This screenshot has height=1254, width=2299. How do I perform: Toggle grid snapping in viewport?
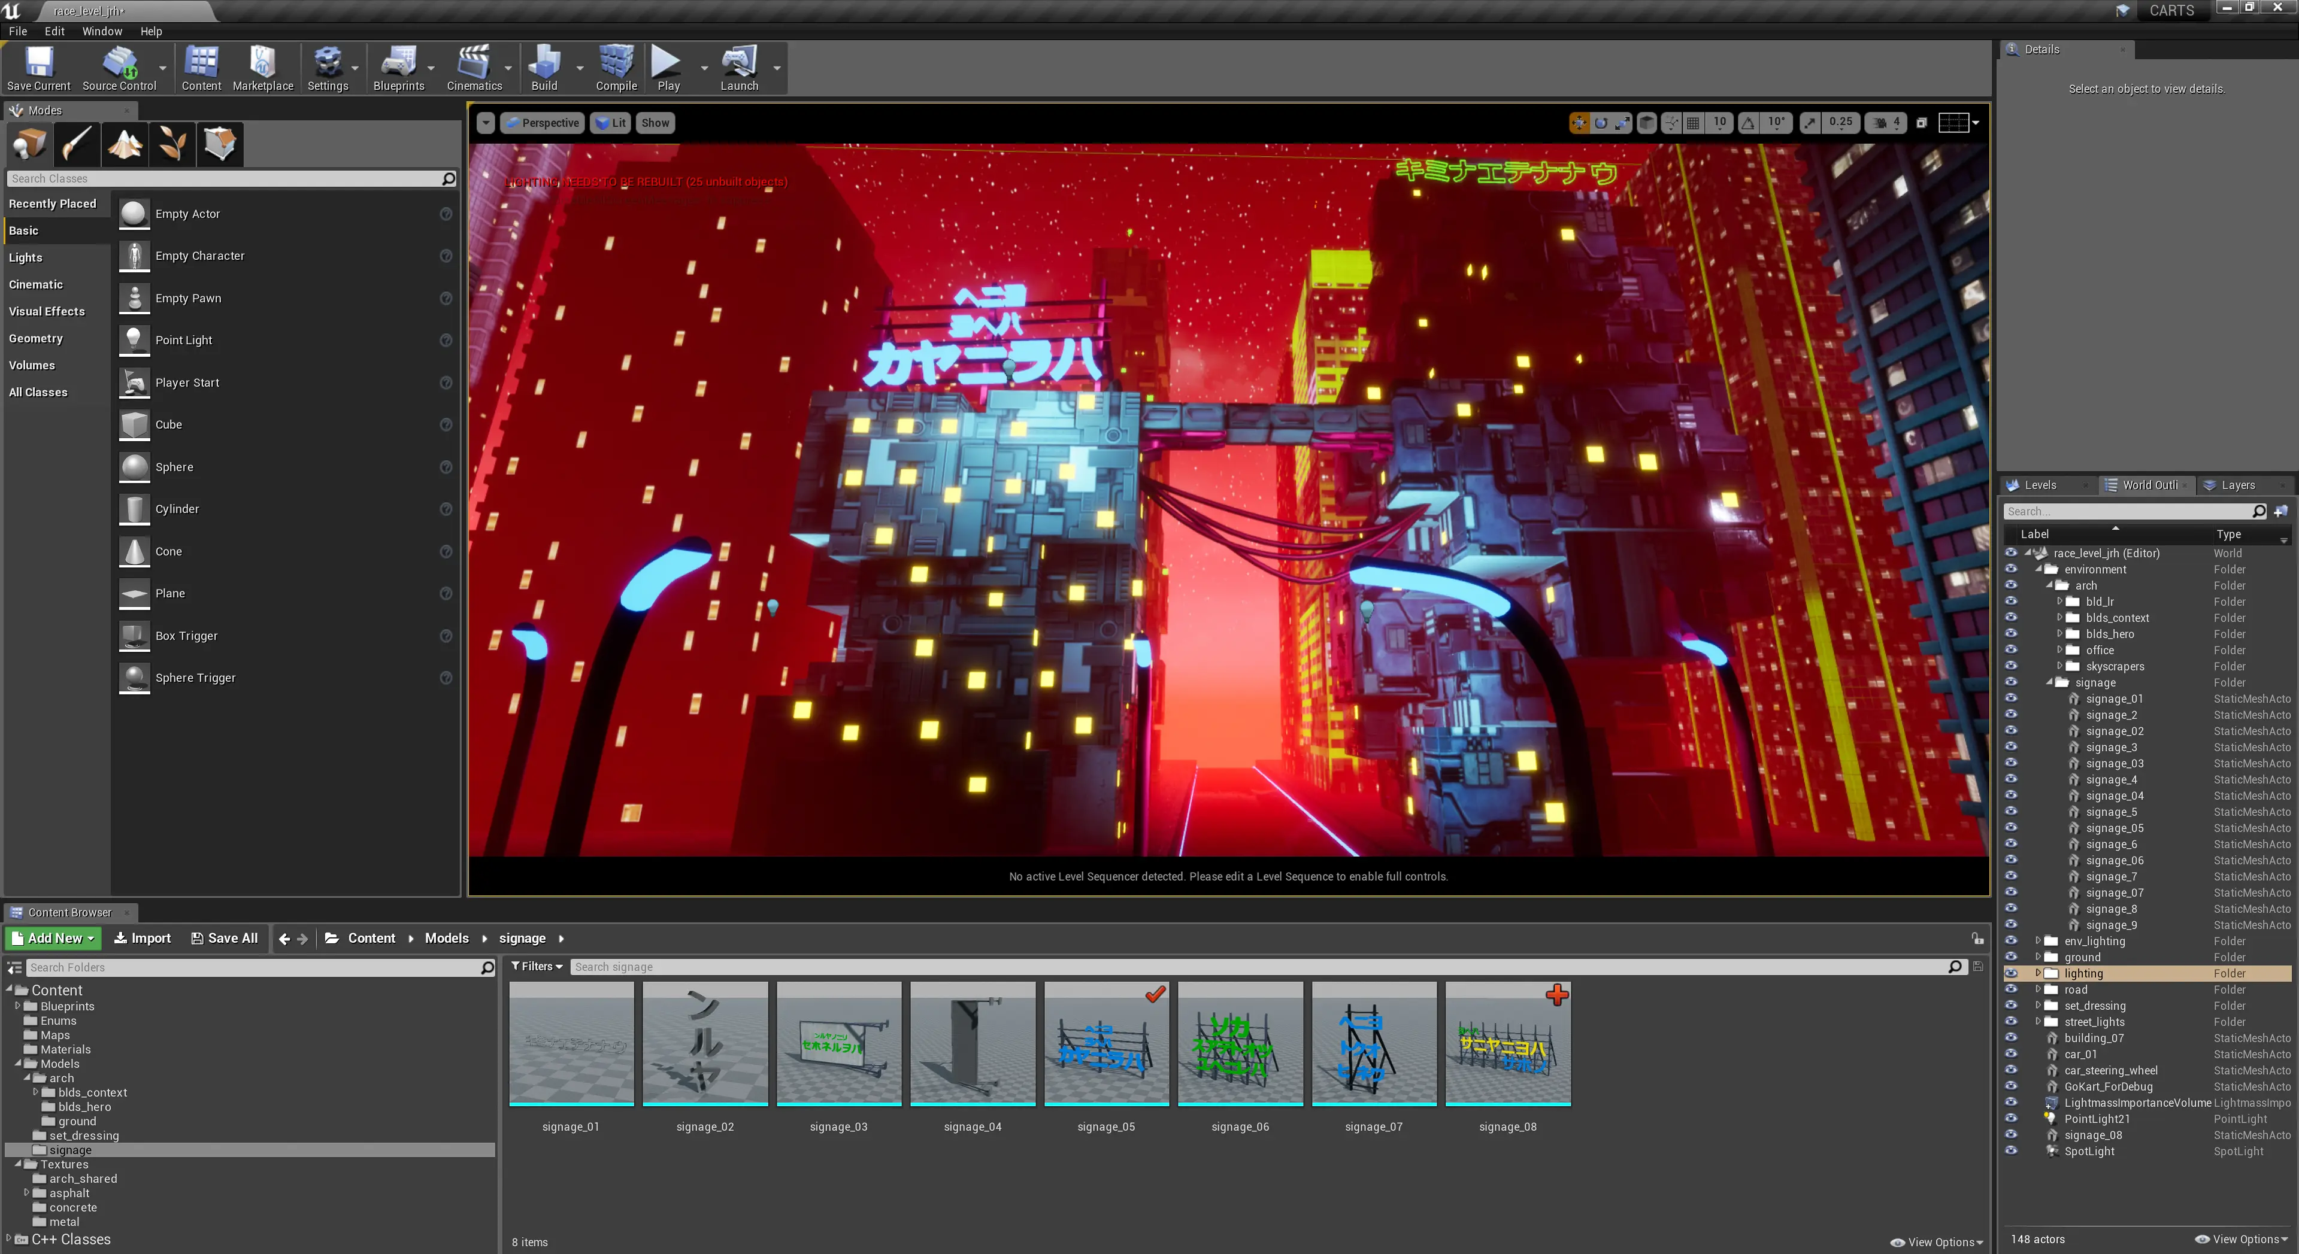coord(1692,123)
